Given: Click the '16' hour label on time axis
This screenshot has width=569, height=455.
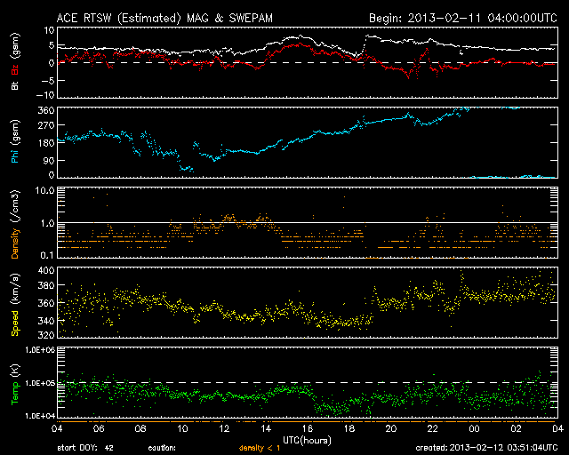Looking at the screenshot, I should point(308,429).
